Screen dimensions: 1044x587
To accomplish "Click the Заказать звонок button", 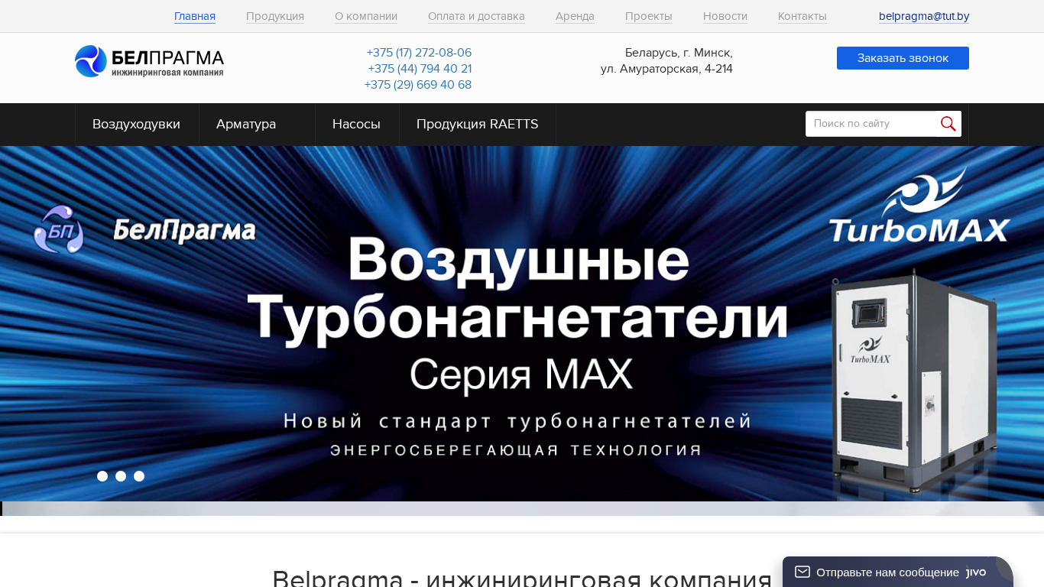I will 903,58.
